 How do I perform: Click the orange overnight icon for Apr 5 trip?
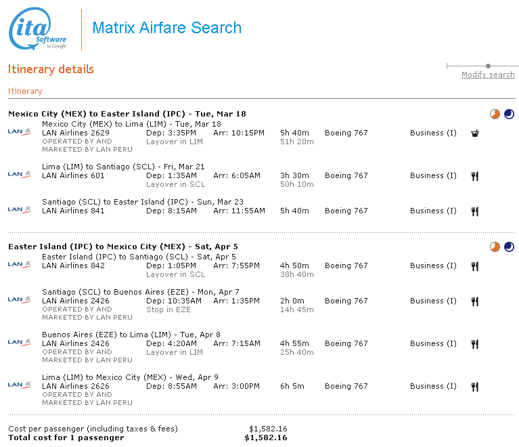[x=495, y=247]
